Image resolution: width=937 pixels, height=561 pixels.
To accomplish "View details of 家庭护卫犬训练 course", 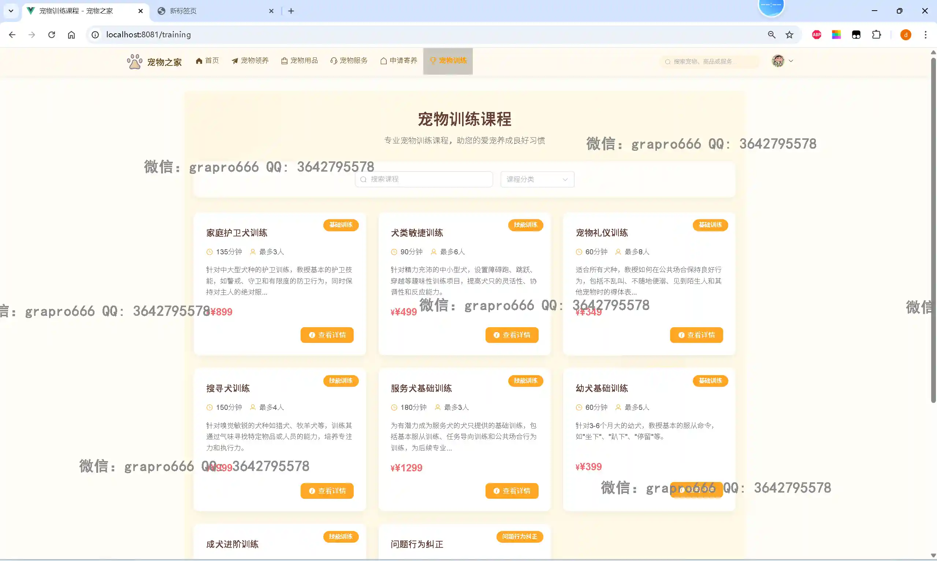I will (327, 335).
